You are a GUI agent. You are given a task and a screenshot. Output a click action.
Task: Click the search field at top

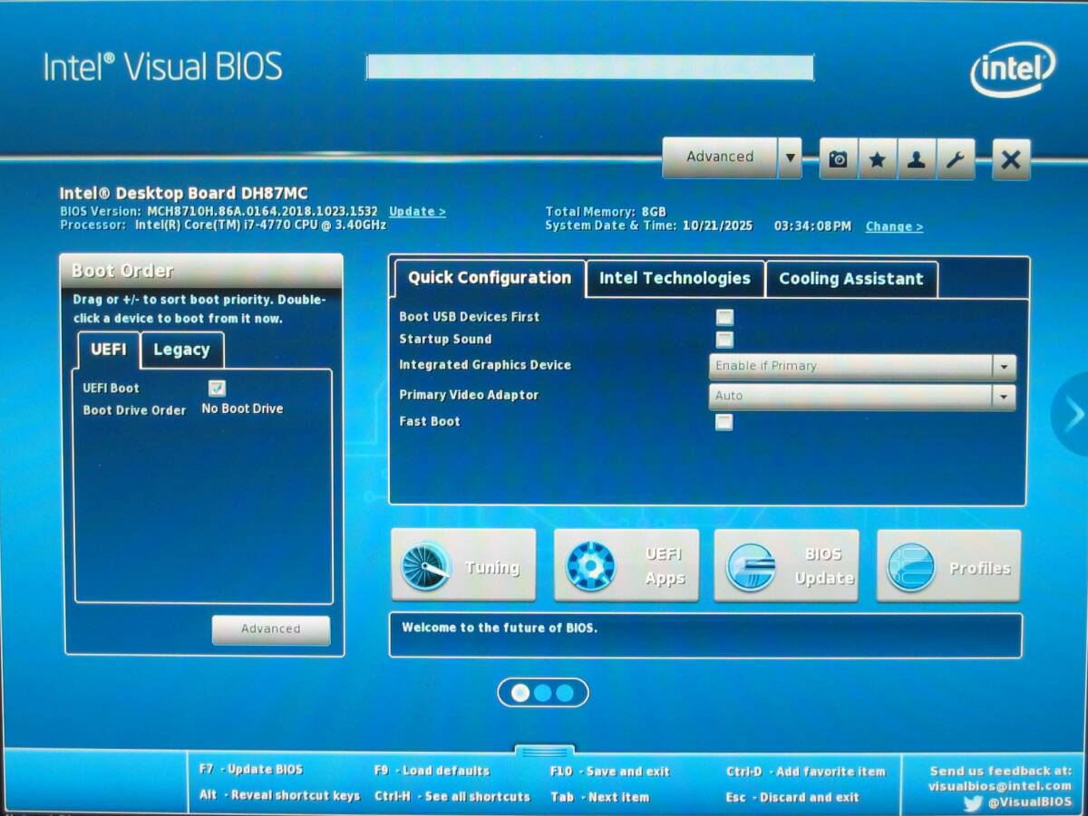(589, 67)
